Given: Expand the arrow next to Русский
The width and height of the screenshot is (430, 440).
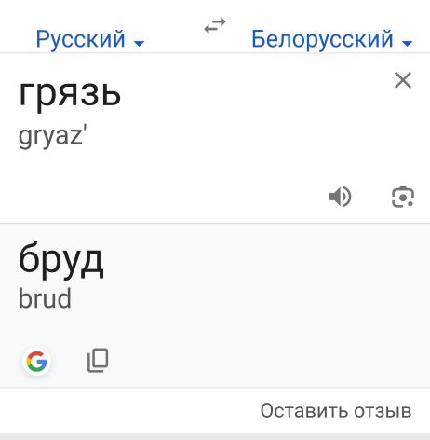Looking at the screenshot, I should [139, 43].
